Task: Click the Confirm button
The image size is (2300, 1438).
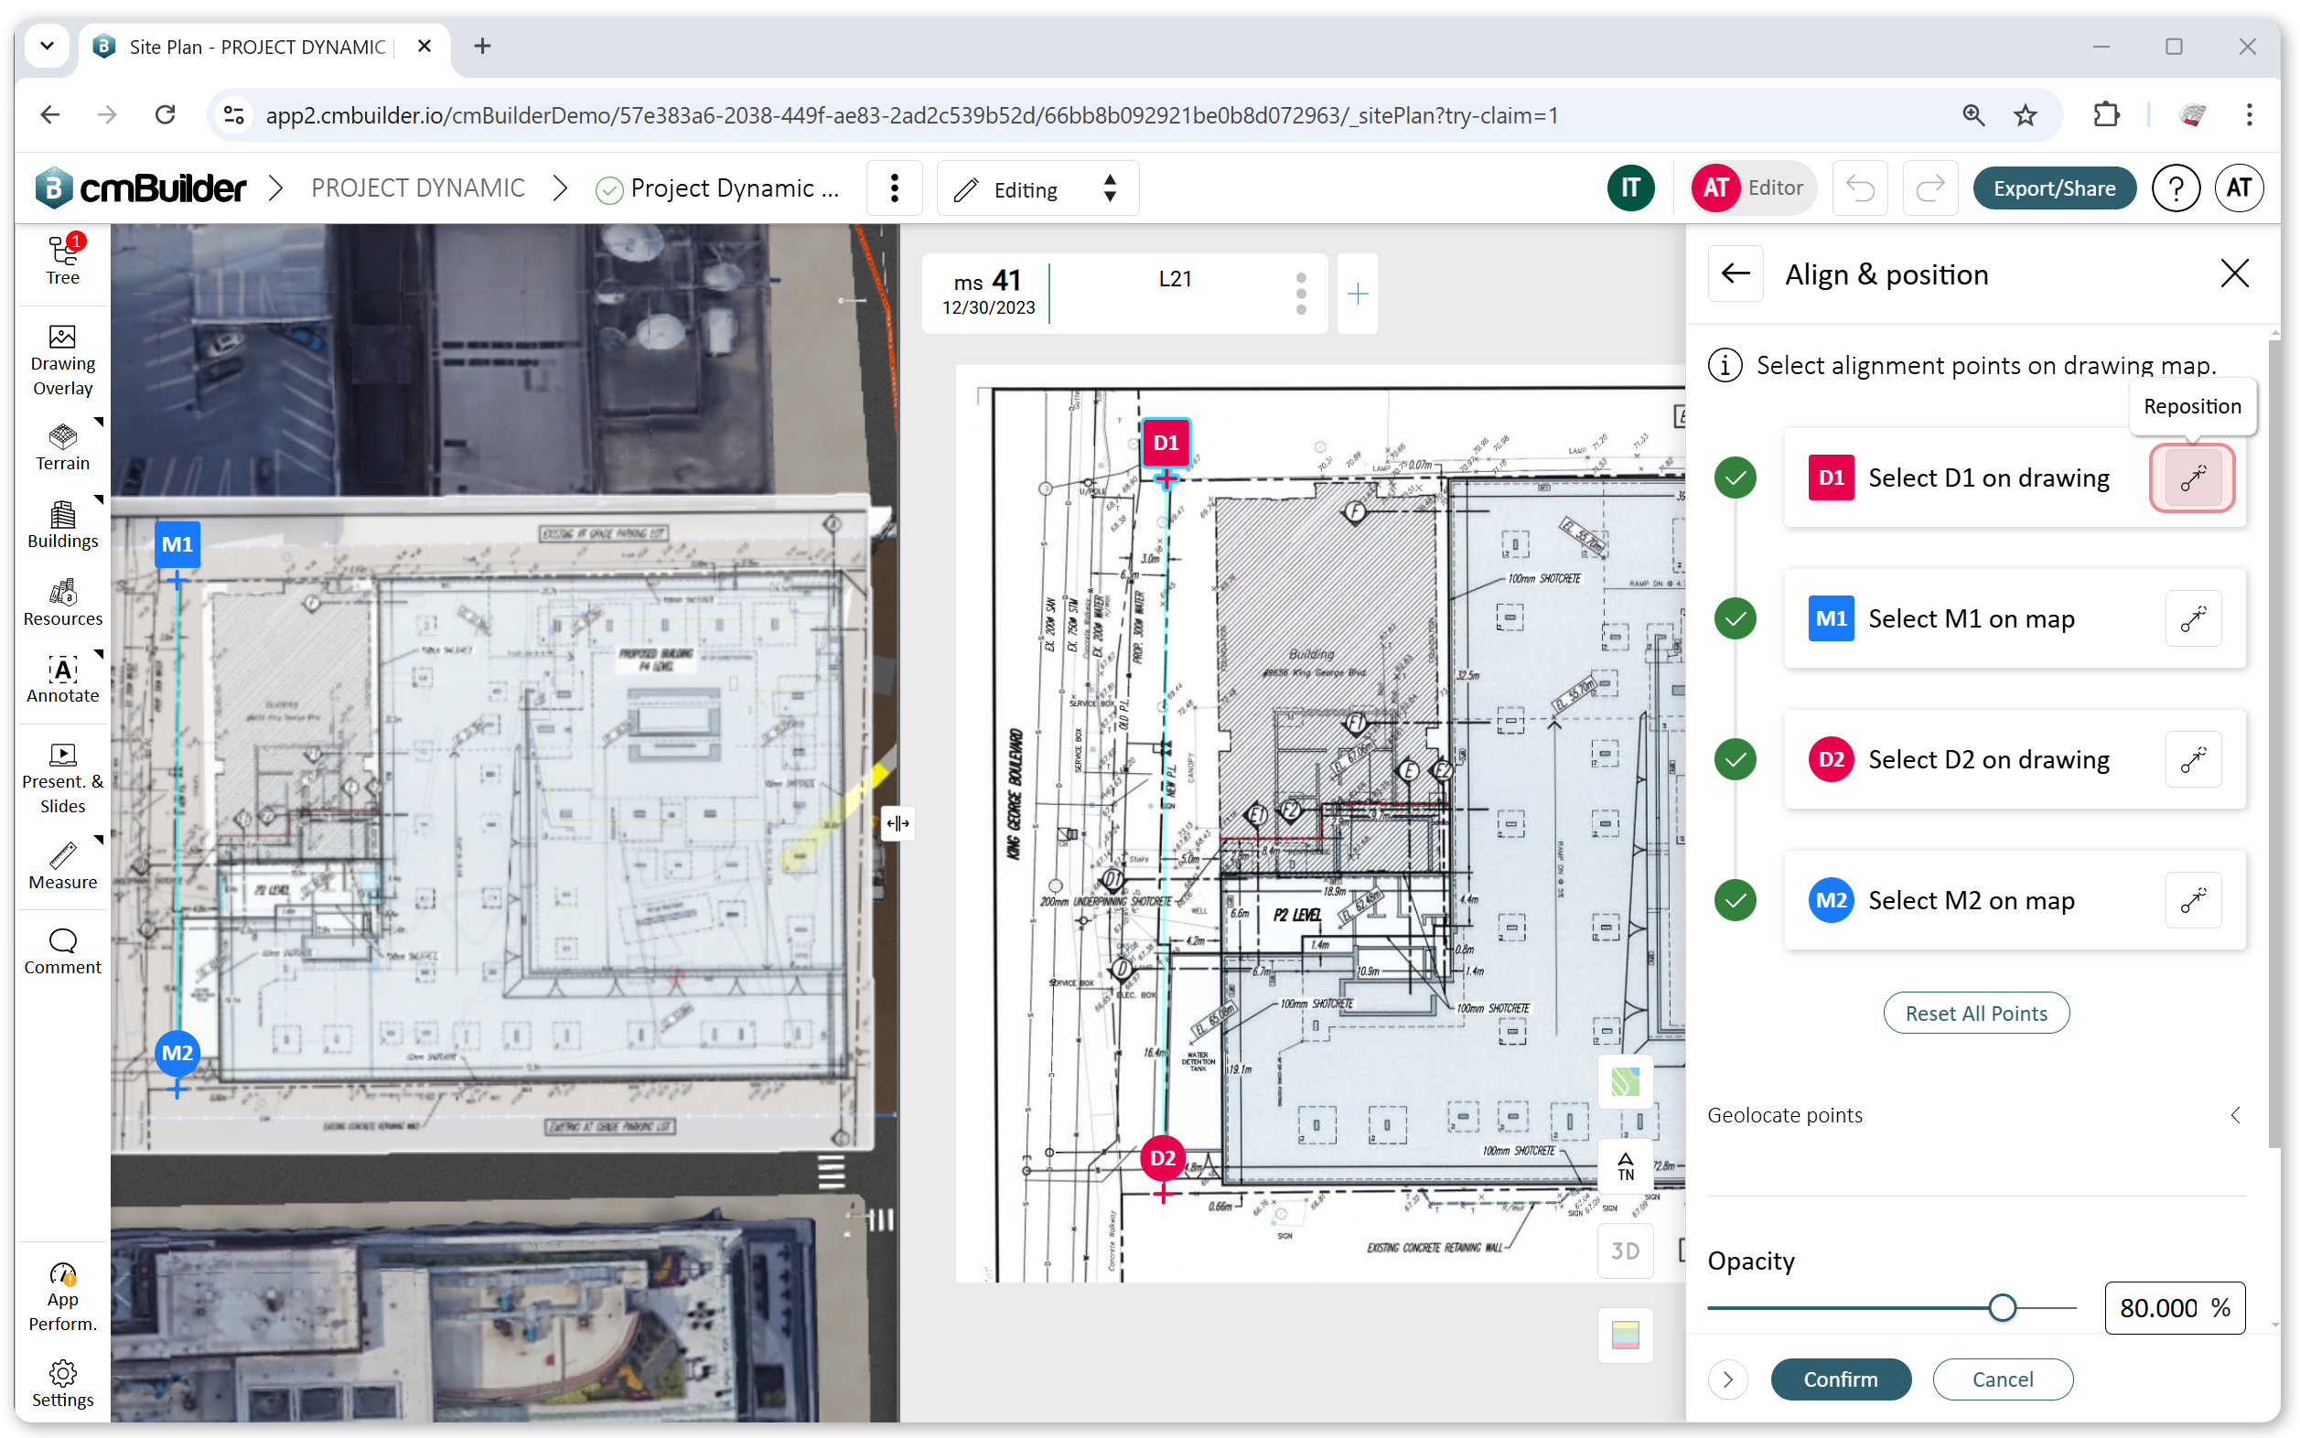Action: tap(1841, 1380)
